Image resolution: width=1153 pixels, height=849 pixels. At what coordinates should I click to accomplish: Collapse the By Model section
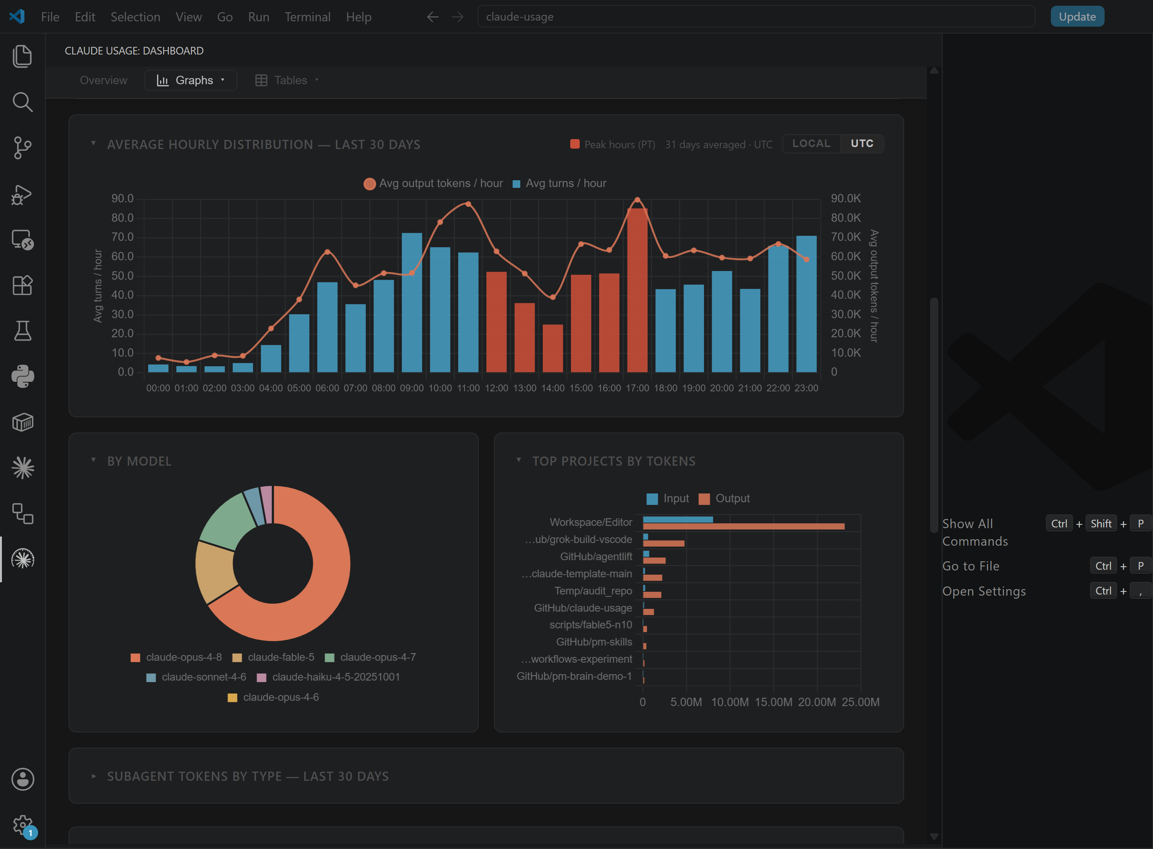[x=93, y=460]
